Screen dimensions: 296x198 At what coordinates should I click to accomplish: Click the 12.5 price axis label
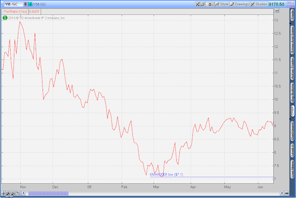(x=277, y=34)
